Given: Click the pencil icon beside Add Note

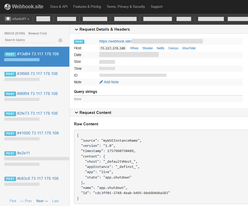Looking at the screenshot, I should coord(101,82).
